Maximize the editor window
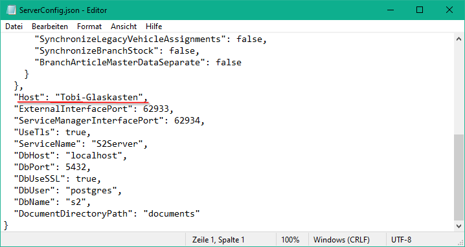This screenshot has height=247, width=465. 420,10
